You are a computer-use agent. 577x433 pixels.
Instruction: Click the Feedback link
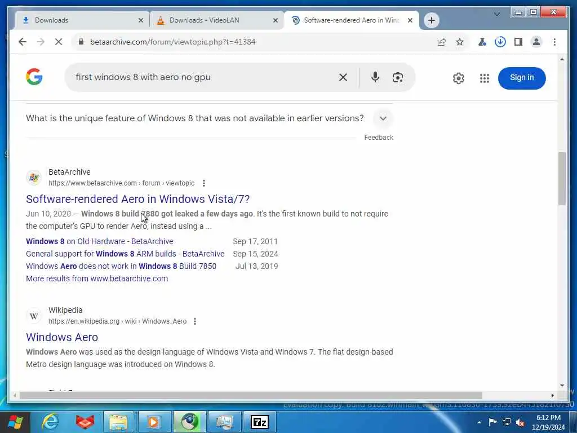point(379,138)
